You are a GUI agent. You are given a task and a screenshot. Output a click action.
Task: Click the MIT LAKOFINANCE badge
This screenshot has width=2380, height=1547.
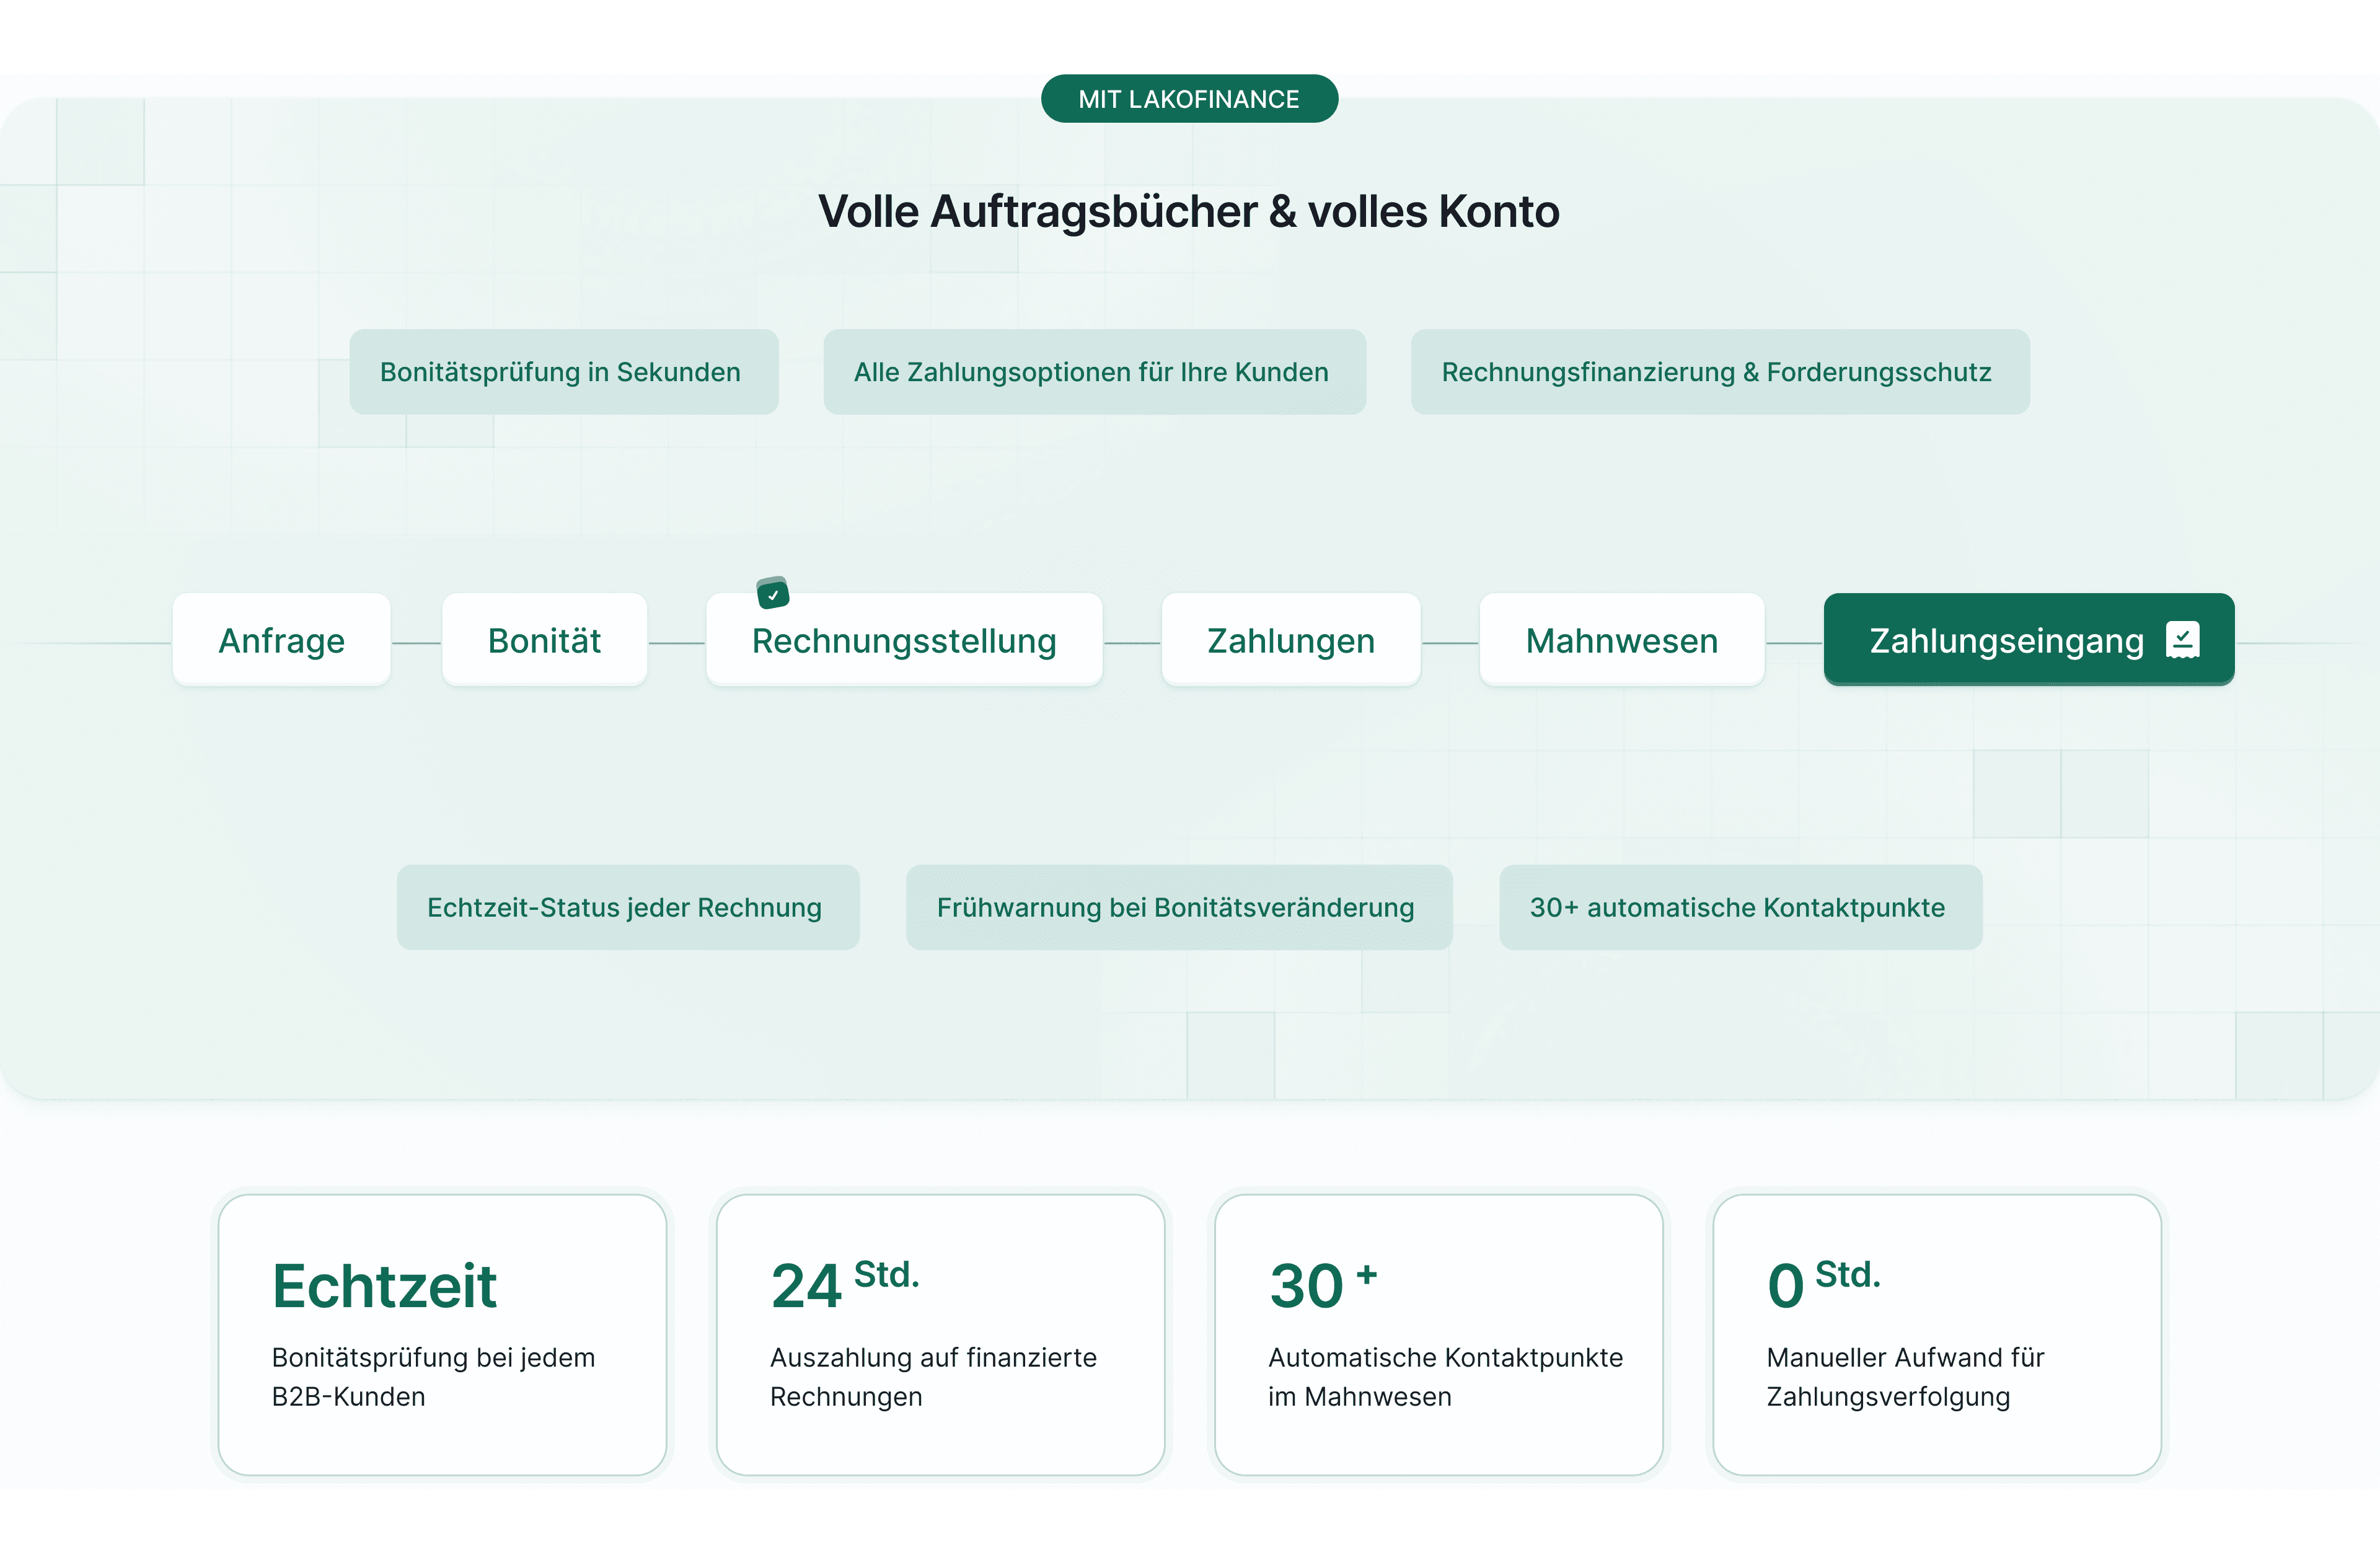coord(1189,99)
